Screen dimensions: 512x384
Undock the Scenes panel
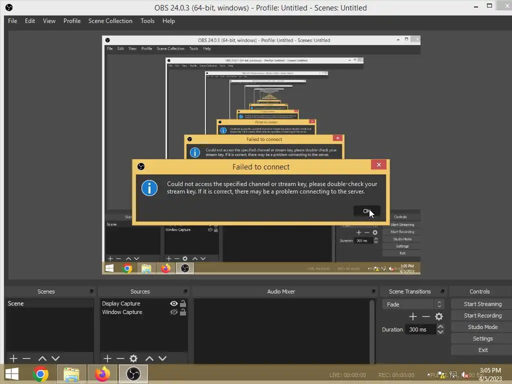[91, 291]
